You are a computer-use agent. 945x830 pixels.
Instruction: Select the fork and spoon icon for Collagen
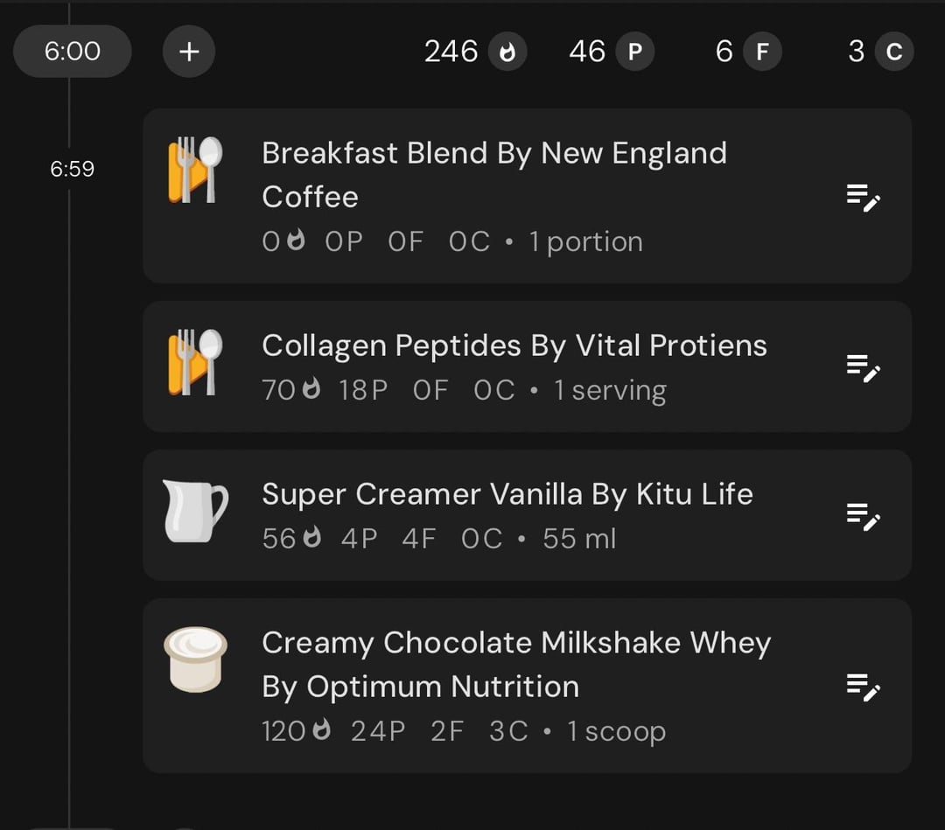coord(195,363)
